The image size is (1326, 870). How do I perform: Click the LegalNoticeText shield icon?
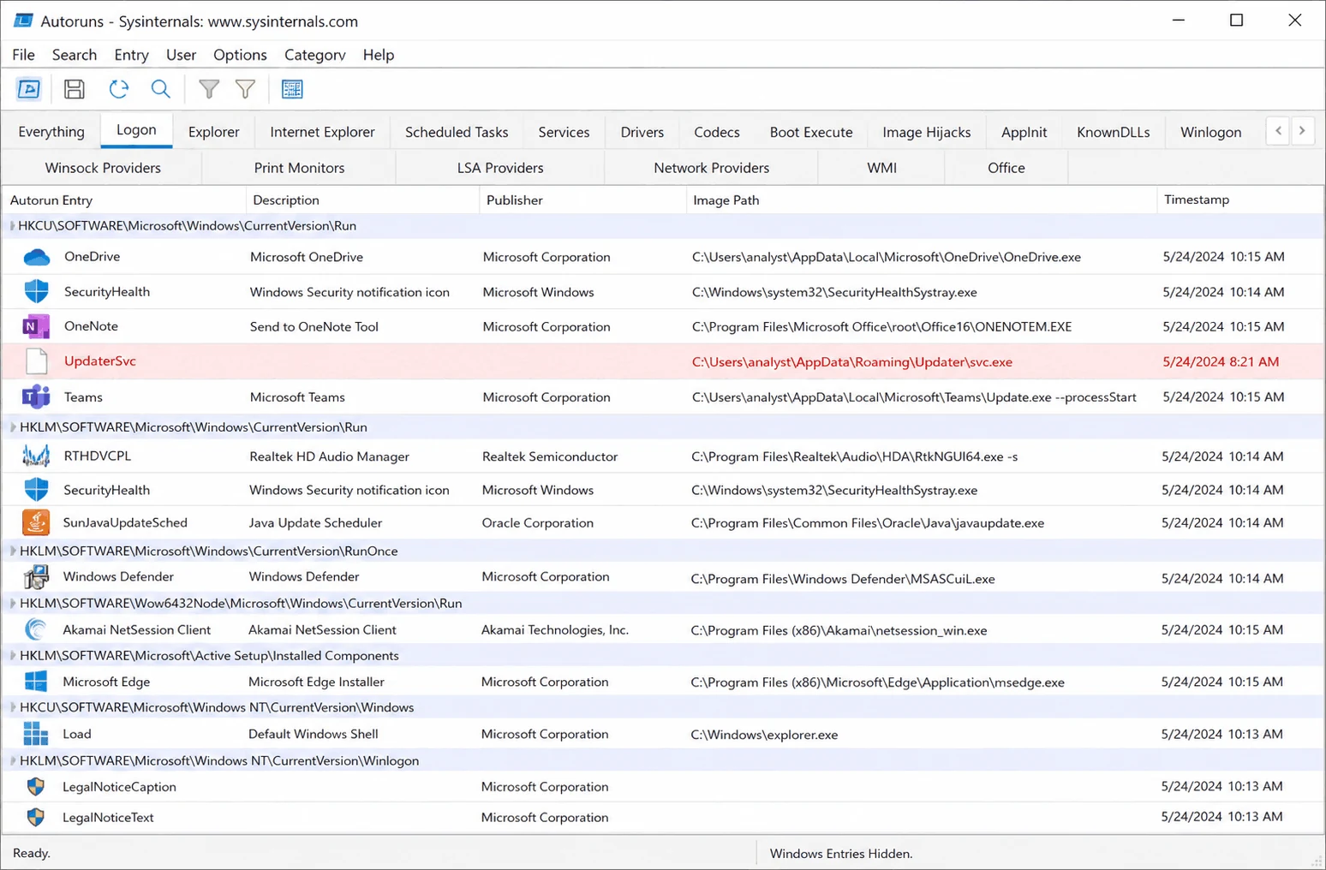pos(36,817)
